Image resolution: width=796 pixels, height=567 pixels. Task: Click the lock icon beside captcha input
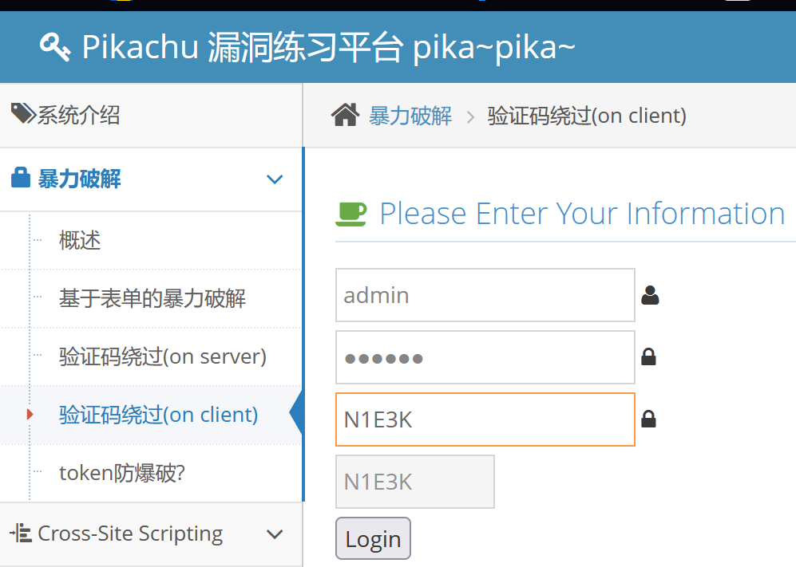648,419
